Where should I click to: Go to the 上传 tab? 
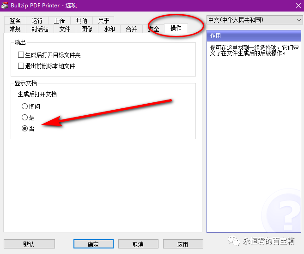pyautogui.click(x=59, y=21)
